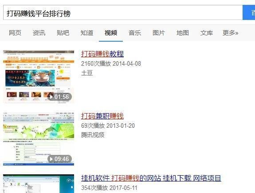Open the 打码兼职赚钱 video link
The width and height of the screenshot is (255, 193).
point(102,116)
